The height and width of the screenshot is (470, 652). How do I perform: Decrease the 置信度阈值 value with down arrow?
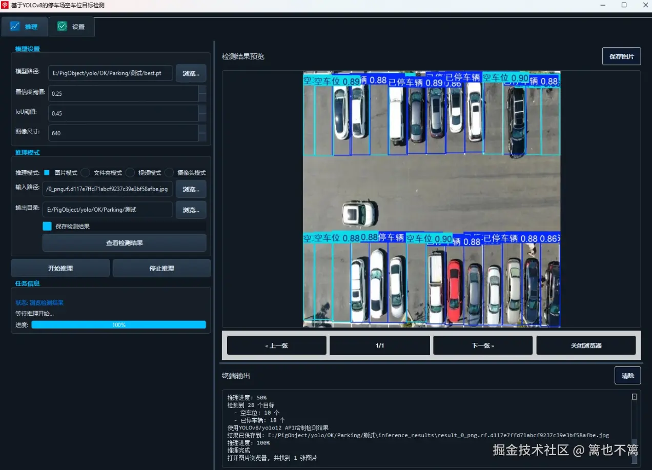tap(202, 97)
